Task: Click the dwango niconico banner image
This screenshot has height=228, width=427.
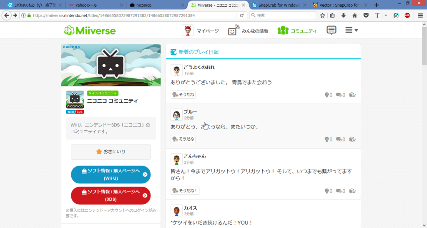Action: (111, 65)
